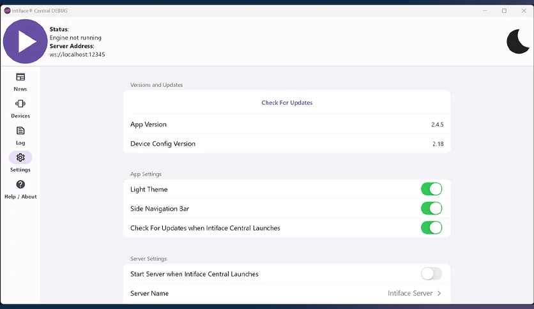Image resolution: width=534 pixels, height=309 pixels.
Task: Maximize the Intiface Central window
Action: (x=504, y=11)
